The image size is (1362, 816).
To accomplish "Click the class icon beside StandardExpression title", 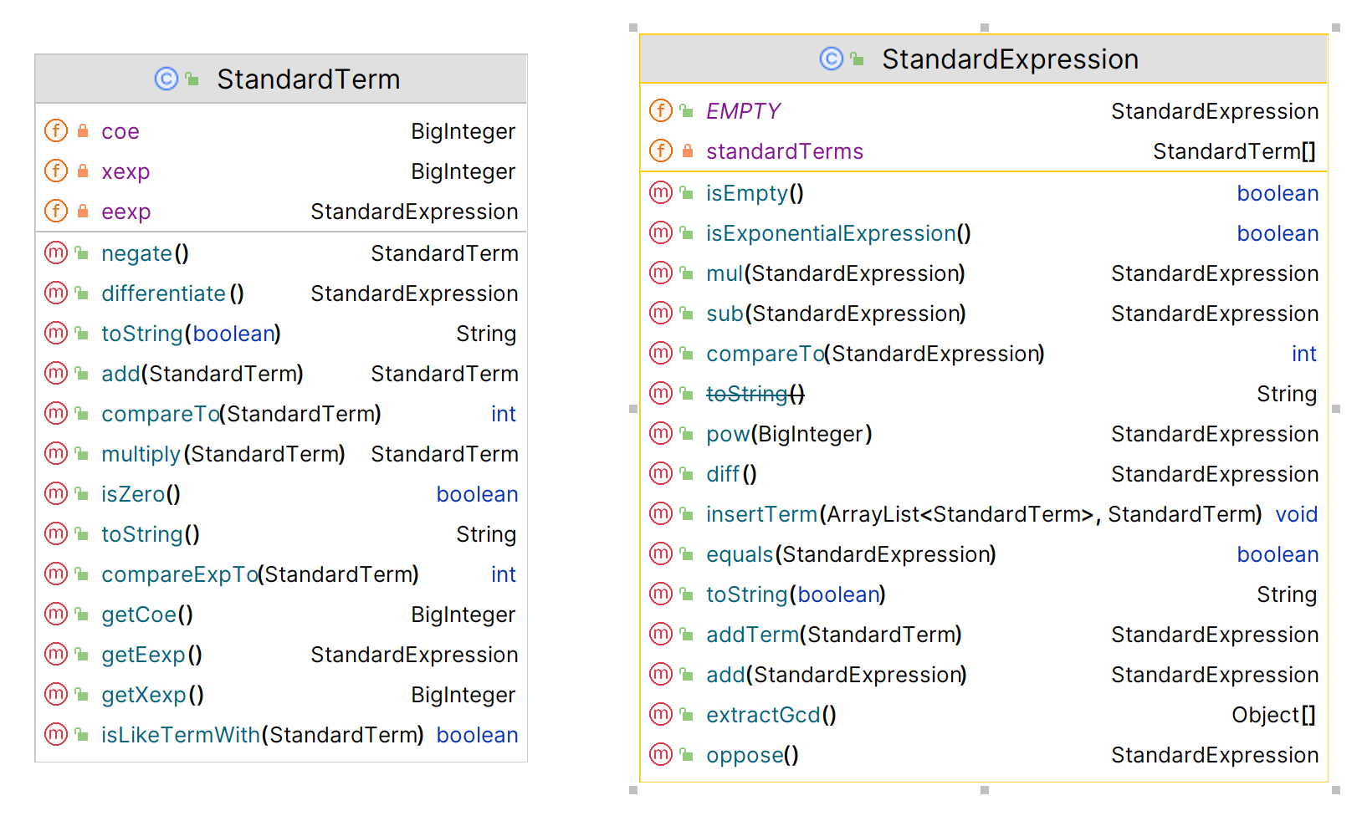I will (x=831, y=59).
